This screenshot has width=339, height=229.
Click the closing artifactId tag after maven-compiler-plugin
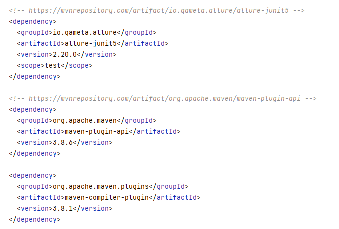point(175,198)
